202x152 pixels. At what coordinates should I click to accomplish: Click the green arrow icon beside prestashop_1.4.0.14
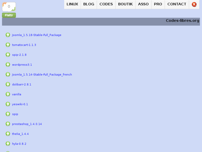pyautogui.click(x=8, y=124)
